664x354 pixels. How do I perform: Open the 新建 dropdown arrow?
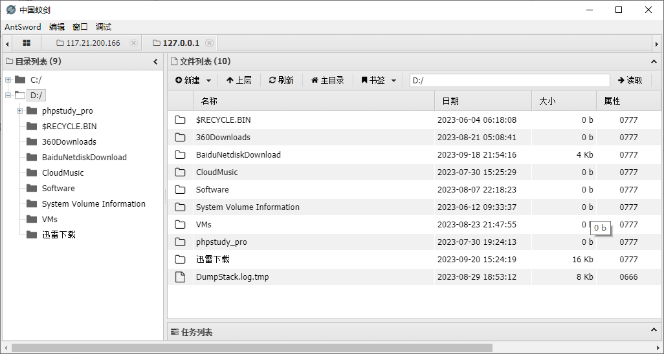pyautogui.click(x=209, y=80)
